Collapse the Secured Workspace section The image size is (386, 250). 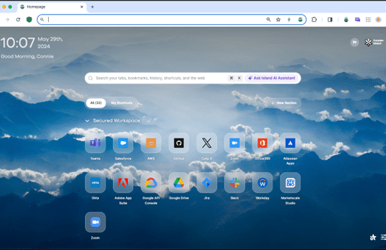(x=87, y=121)
